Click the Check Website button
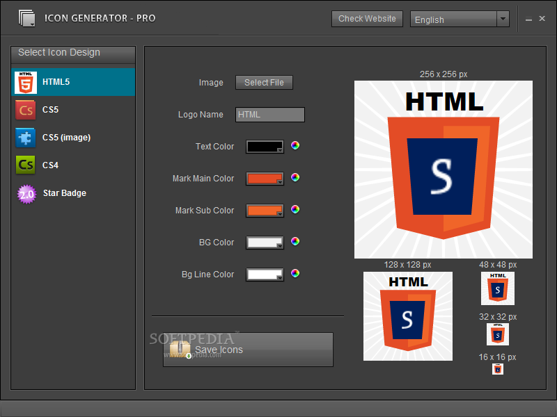Image resolution: width=557 pixels, height=417 pixels. (x=367, y=19)
